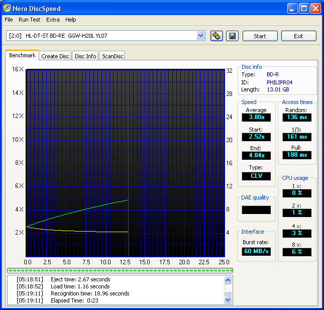Open the Run Test menu

pyautogui.click(x=29, y=20)
